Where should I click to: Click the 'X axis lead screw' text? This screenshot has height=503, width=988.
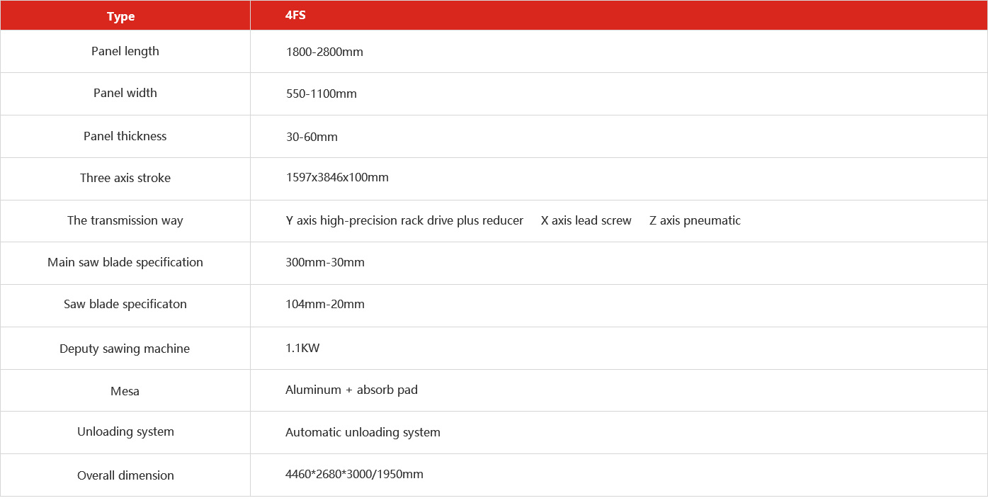[x=586, y=220]
